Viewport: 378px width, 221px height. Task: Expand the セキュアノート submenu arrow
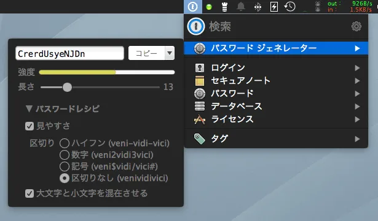pyautogui.click(x=357, y=81)
